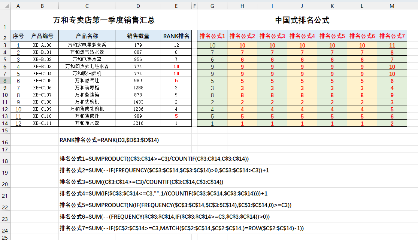Select column D header
418x240 pixels.
[138, 6]
